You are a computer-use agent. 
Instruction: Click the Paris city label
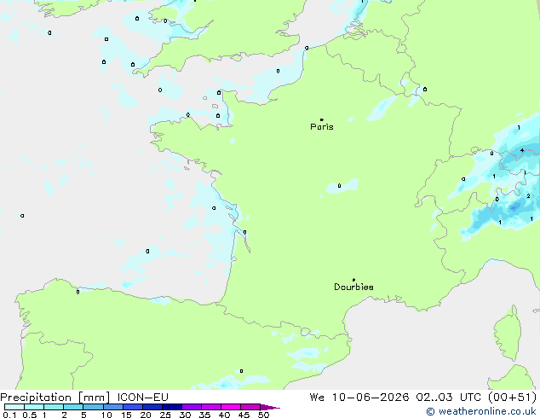tap(322, 127)
